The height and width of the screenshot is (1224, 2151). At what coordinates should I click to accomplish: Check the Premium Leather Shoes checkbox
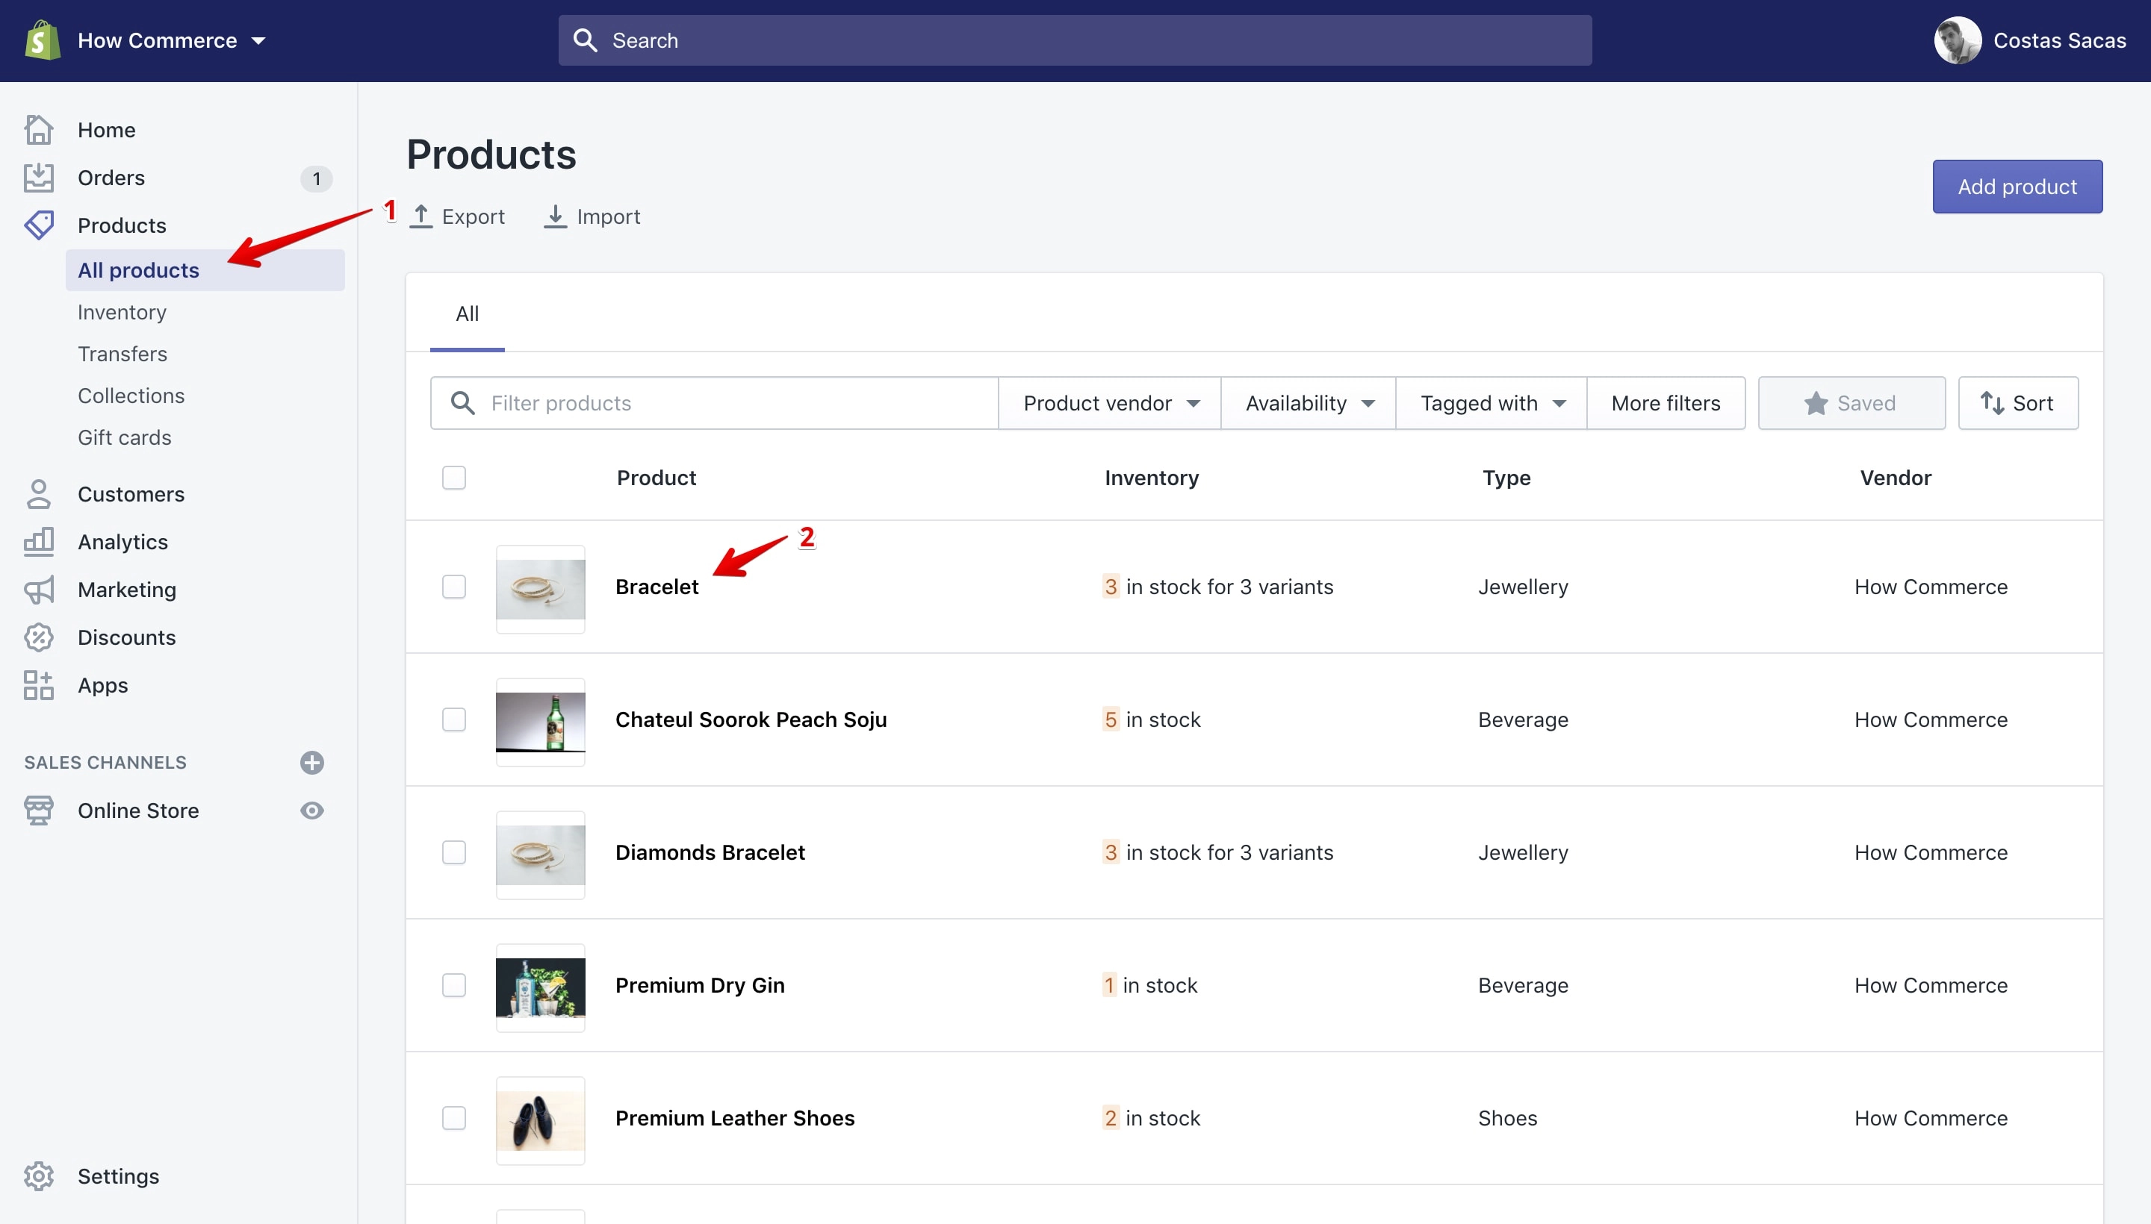pos(454,1118)
